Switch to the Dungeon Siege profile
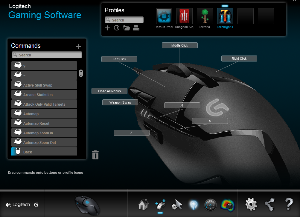Viewport: 300px width, 217px height. pyautogui.click(x=184, y=16)
